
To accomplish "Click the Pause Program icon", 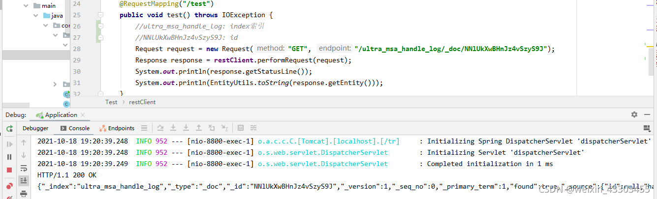I will 9,157.
